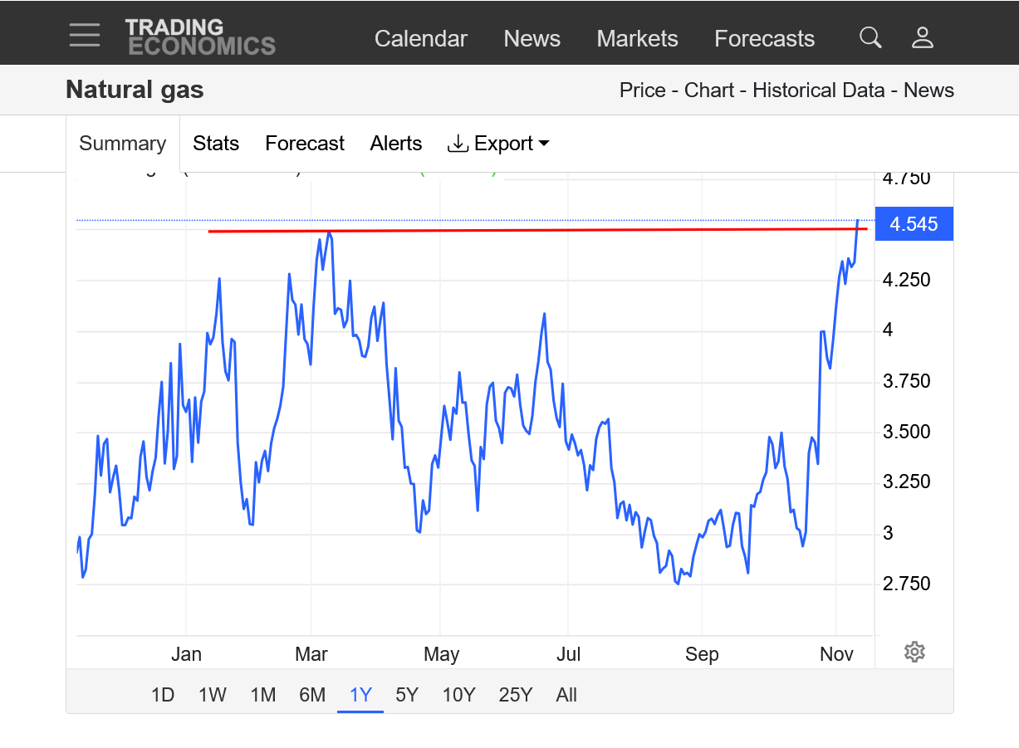The width and height of the screenshot is (1019, 748).
Task: Select the Summary tab
Action: coord(122,144)
